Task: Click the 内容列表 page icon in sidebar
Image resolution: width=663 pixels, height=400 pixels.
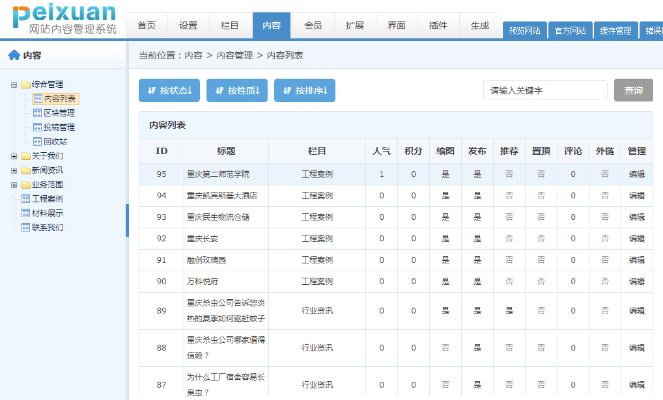Action: (38, 99)
